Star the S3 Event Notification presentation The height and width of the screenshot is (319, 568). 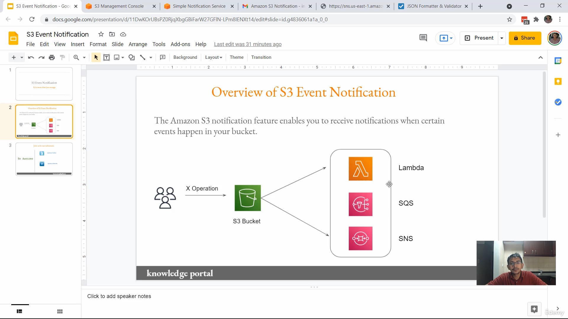[x=101, y=34]
